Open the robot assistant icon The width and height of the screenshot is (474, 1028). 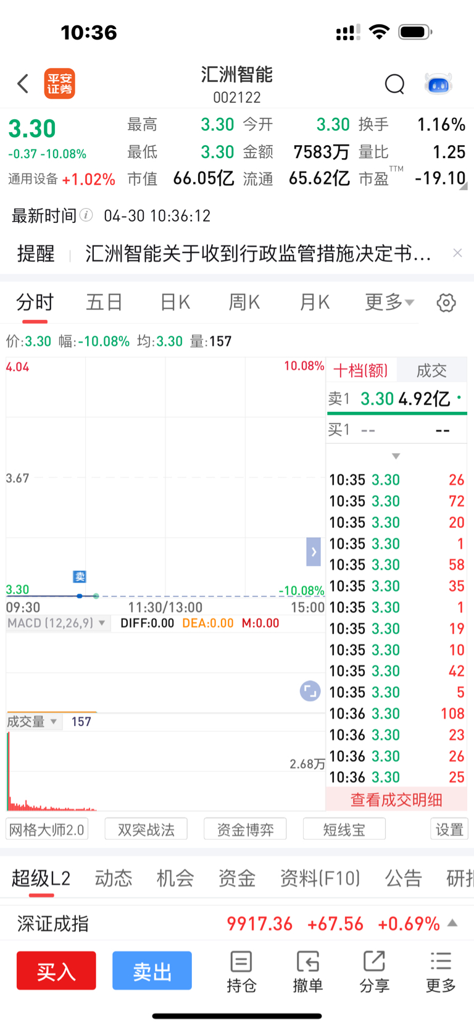click(438, 83)
